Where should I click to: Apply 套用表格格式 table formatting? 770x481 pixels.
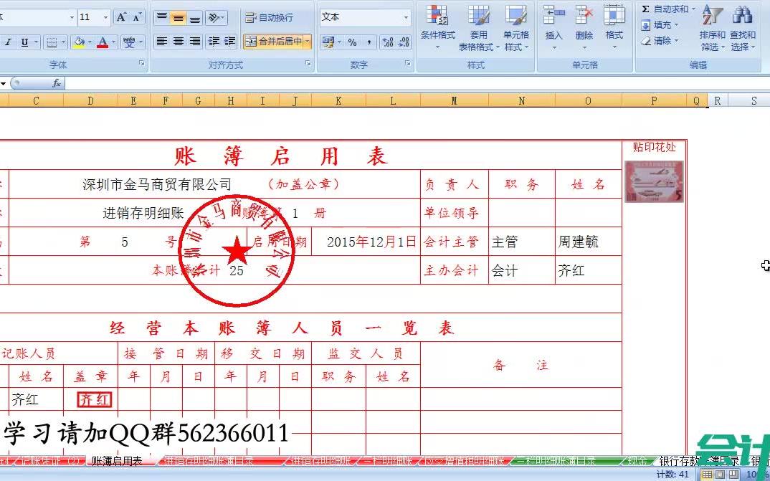click(x=478, y=29)
